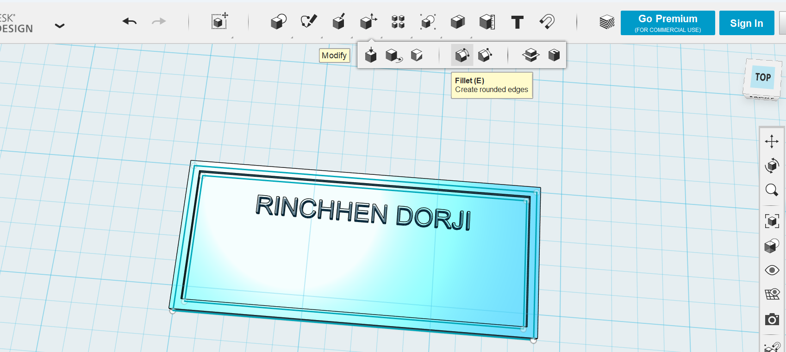This screenshot has width=786, height=352.
Task: Select Press Pull in Modify flyout
Action: tap(371, 55)
